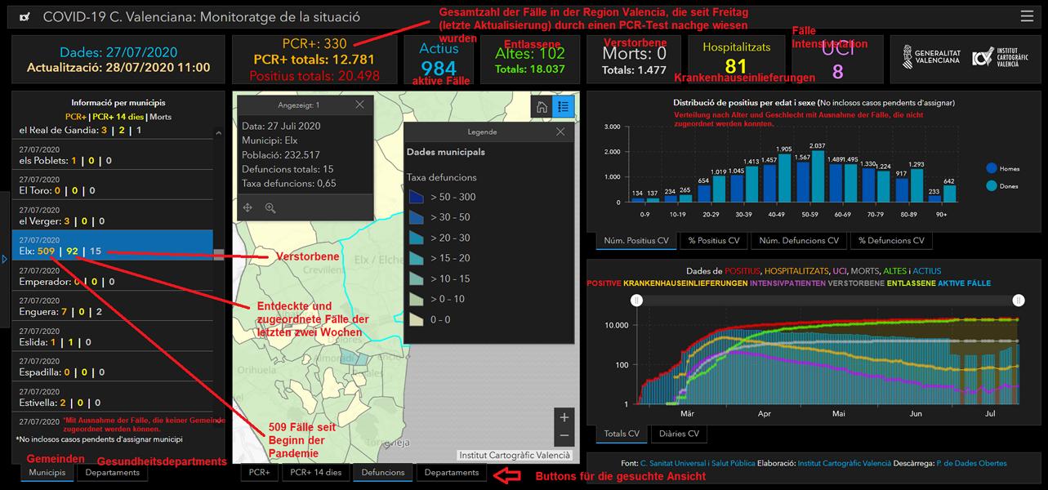Toggle the map legend list icon
Screen dimensions: 1048x490
click(x=563, y=107)
